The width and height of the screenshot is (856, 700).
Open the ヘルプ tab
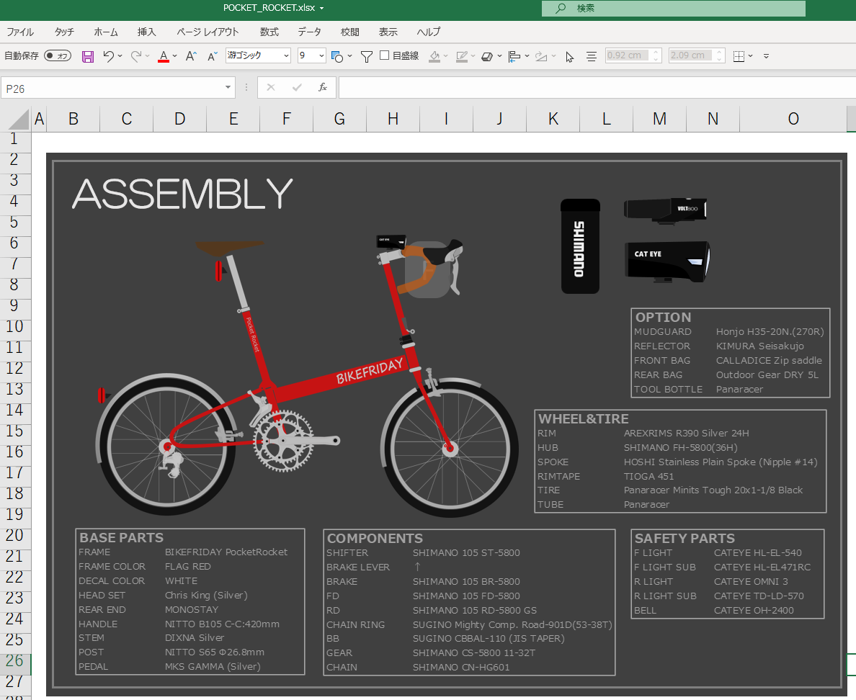click(x=429, y=32)
